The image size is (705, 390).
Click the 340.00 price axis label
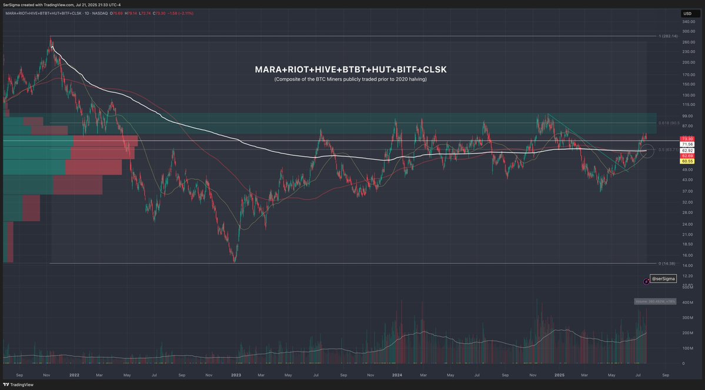pos(689,22)
